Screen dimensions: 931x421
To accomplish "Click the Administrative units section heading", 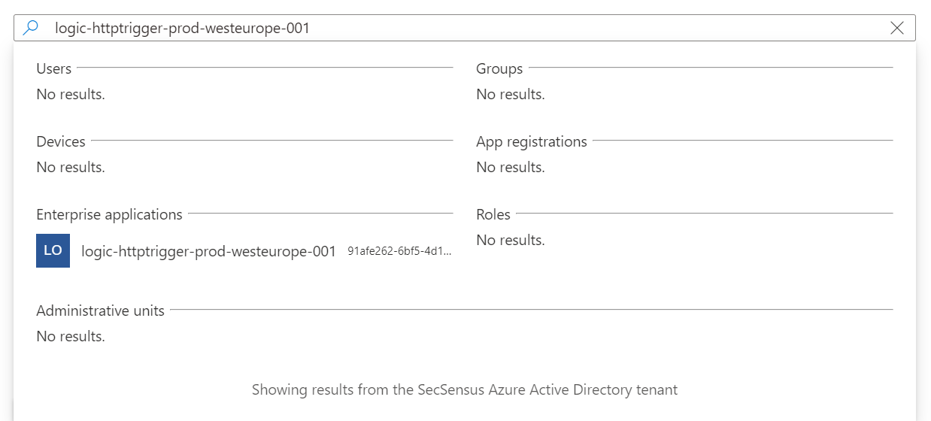I will [100, 310].
